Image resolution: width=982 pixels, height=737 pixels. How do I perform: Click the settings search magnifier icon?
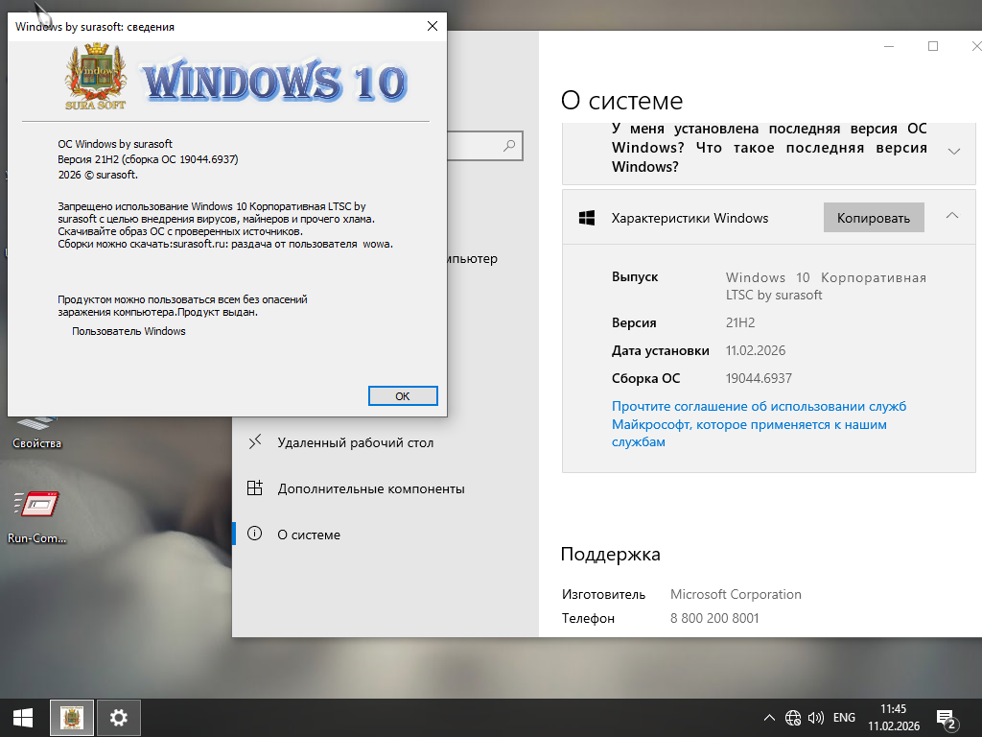click(509, 146)
